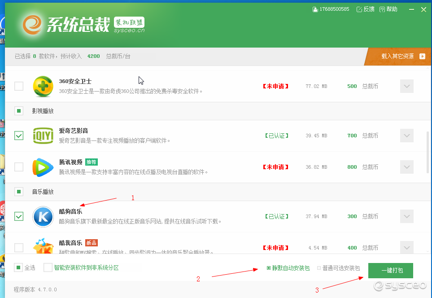Click the 【已认证】 status for 酷狗音乐

point(277,216)
